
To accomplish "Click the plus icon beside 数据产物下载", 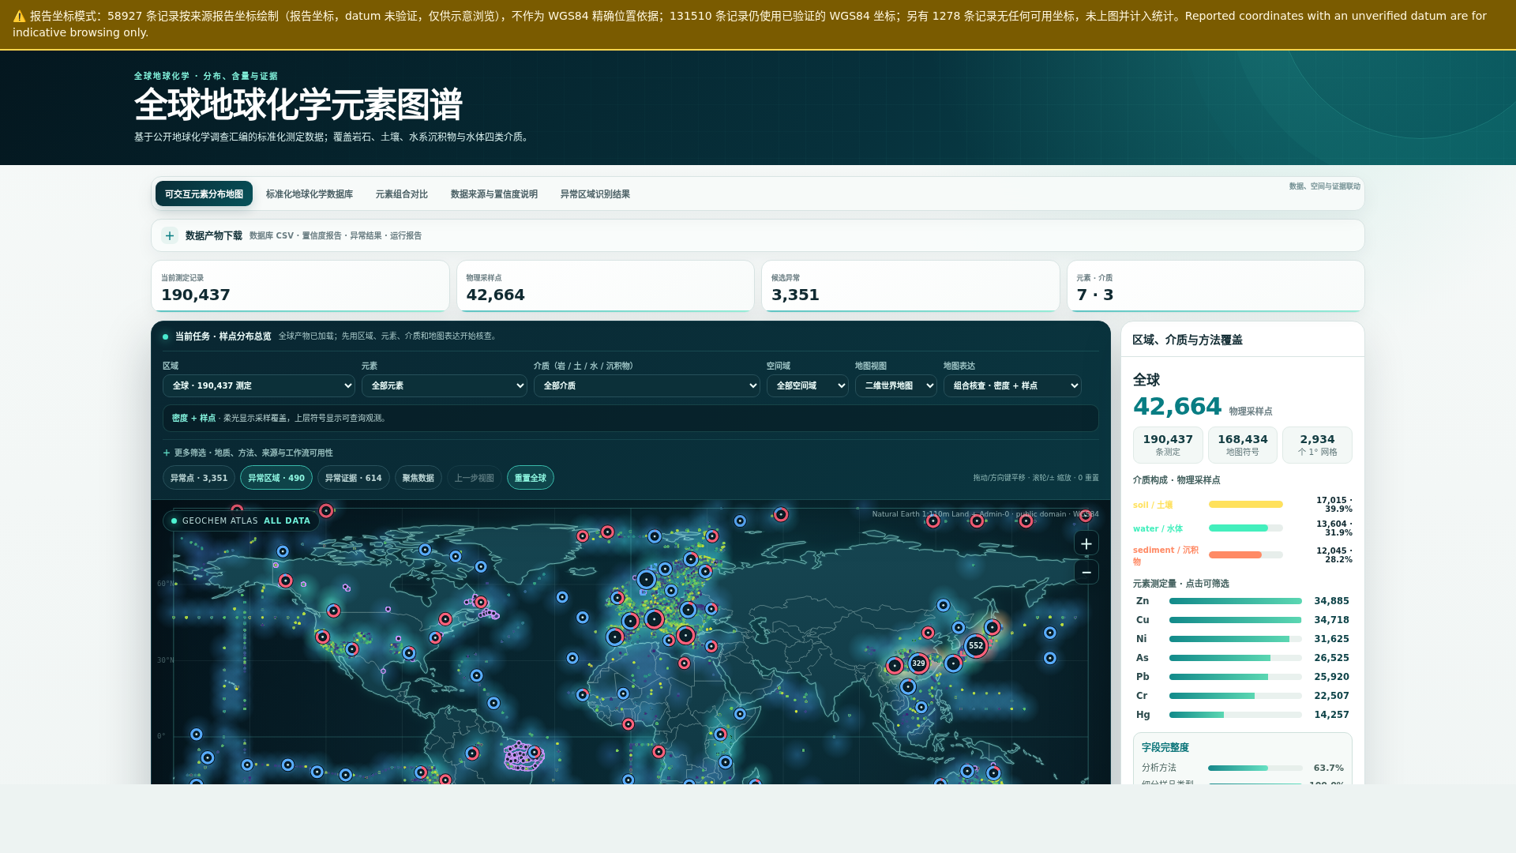I will click(170, 235).
